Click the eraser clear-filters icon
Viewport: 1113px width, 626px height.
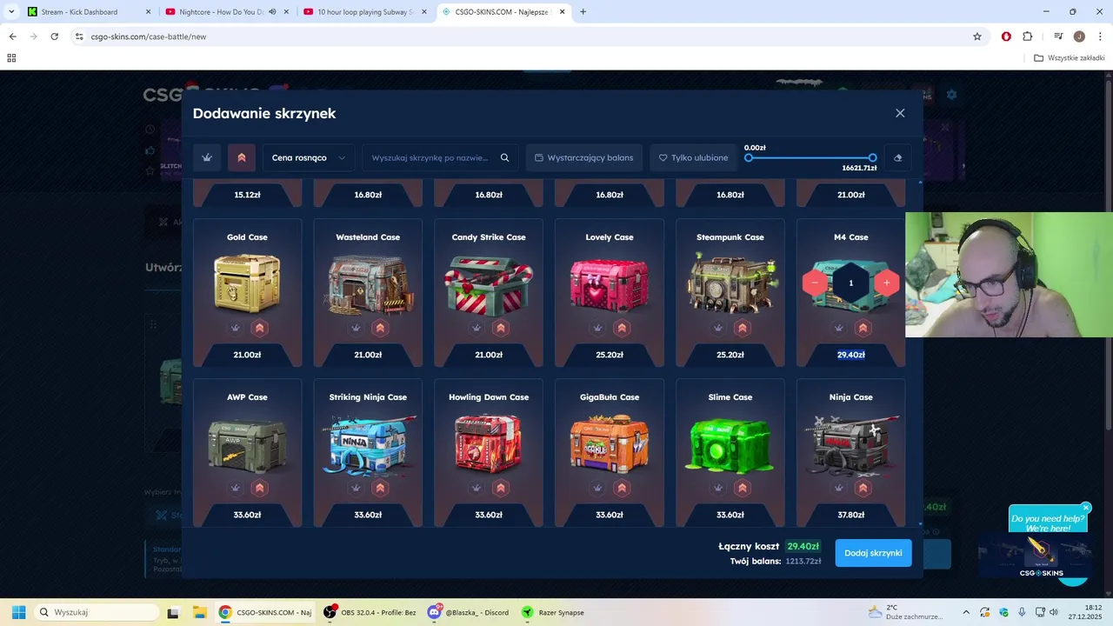[898, 157]
